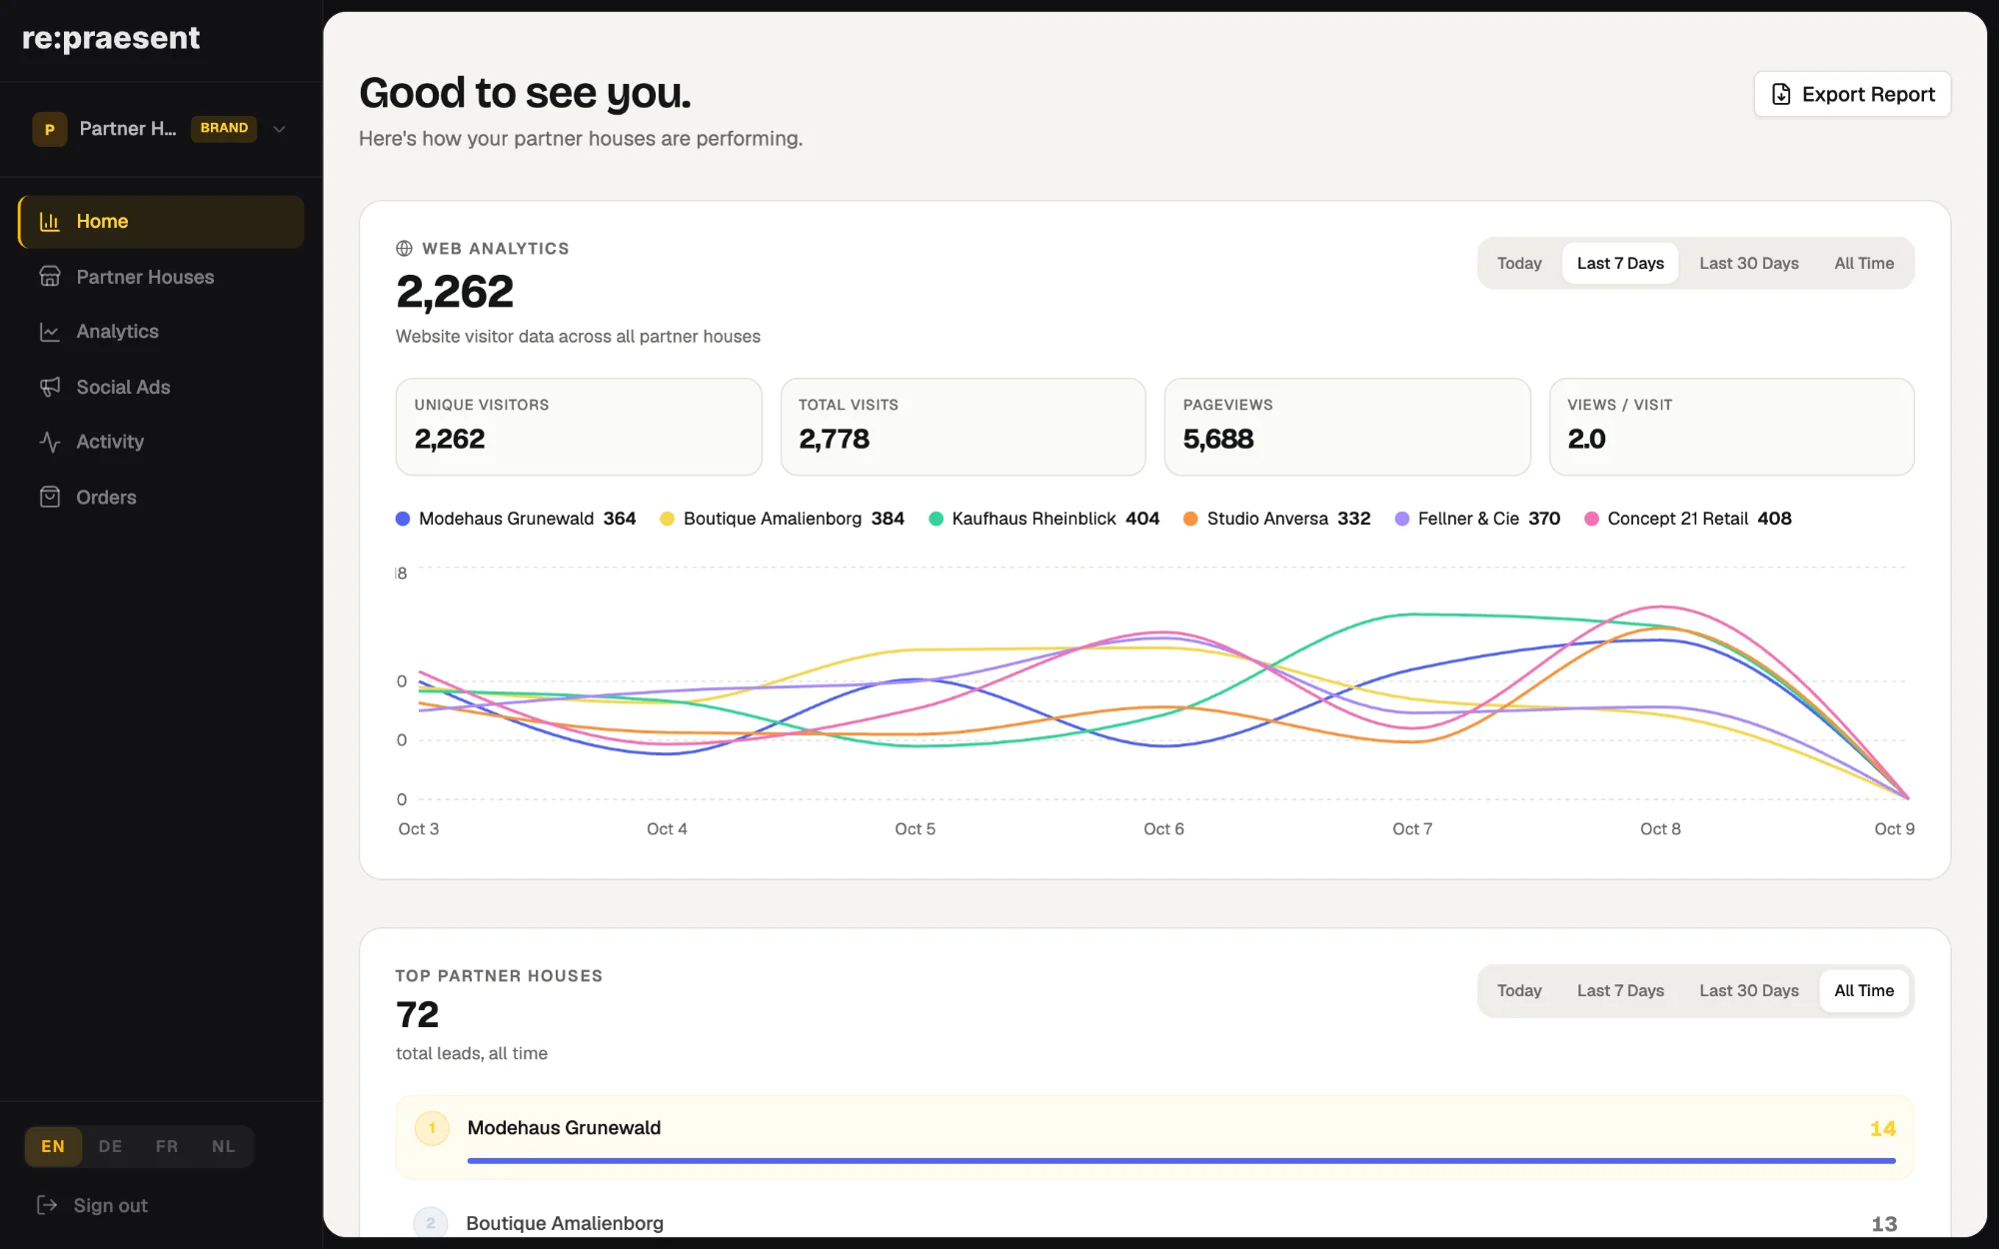
Task: Switch language to NL
Action: tap(223, 1146)
